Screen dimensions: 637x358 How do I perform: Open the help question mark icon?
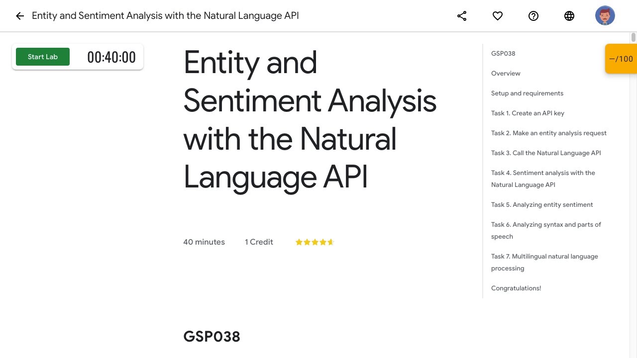533,16
